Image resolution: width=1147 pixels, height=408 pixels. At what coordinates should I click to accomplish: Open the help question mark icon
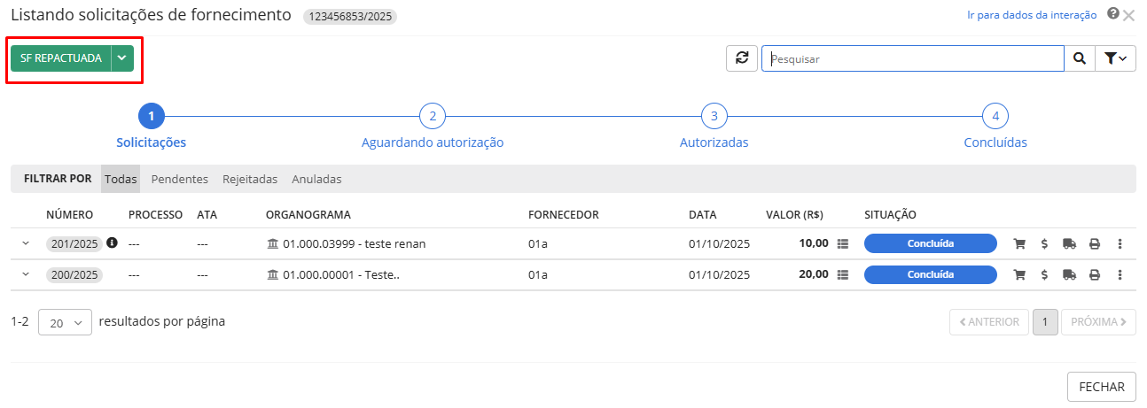pos(1113,14)
